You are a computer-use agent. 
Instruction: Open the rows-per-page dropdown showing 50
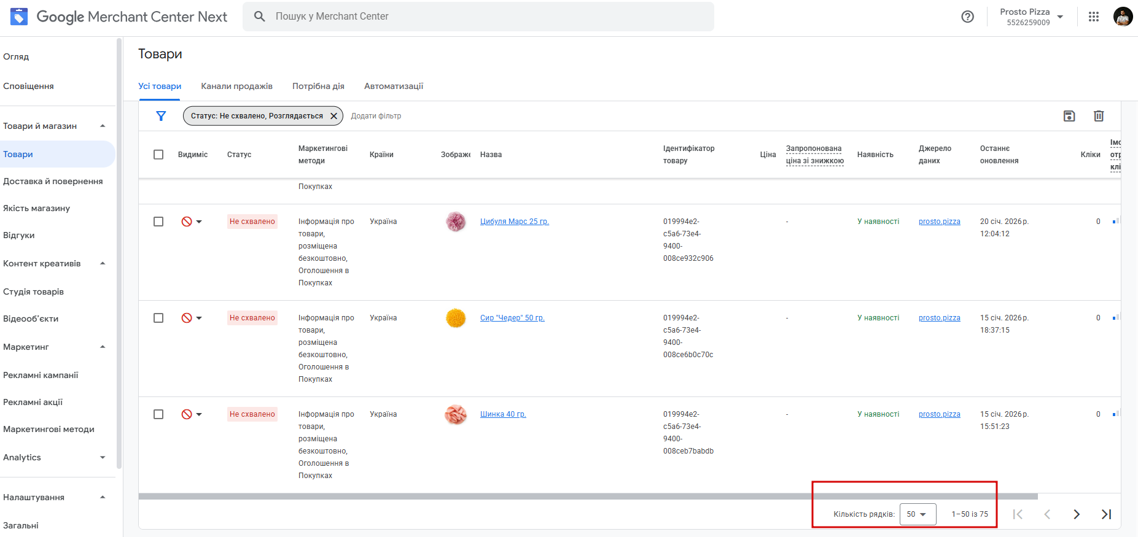(x=918, y=514)
